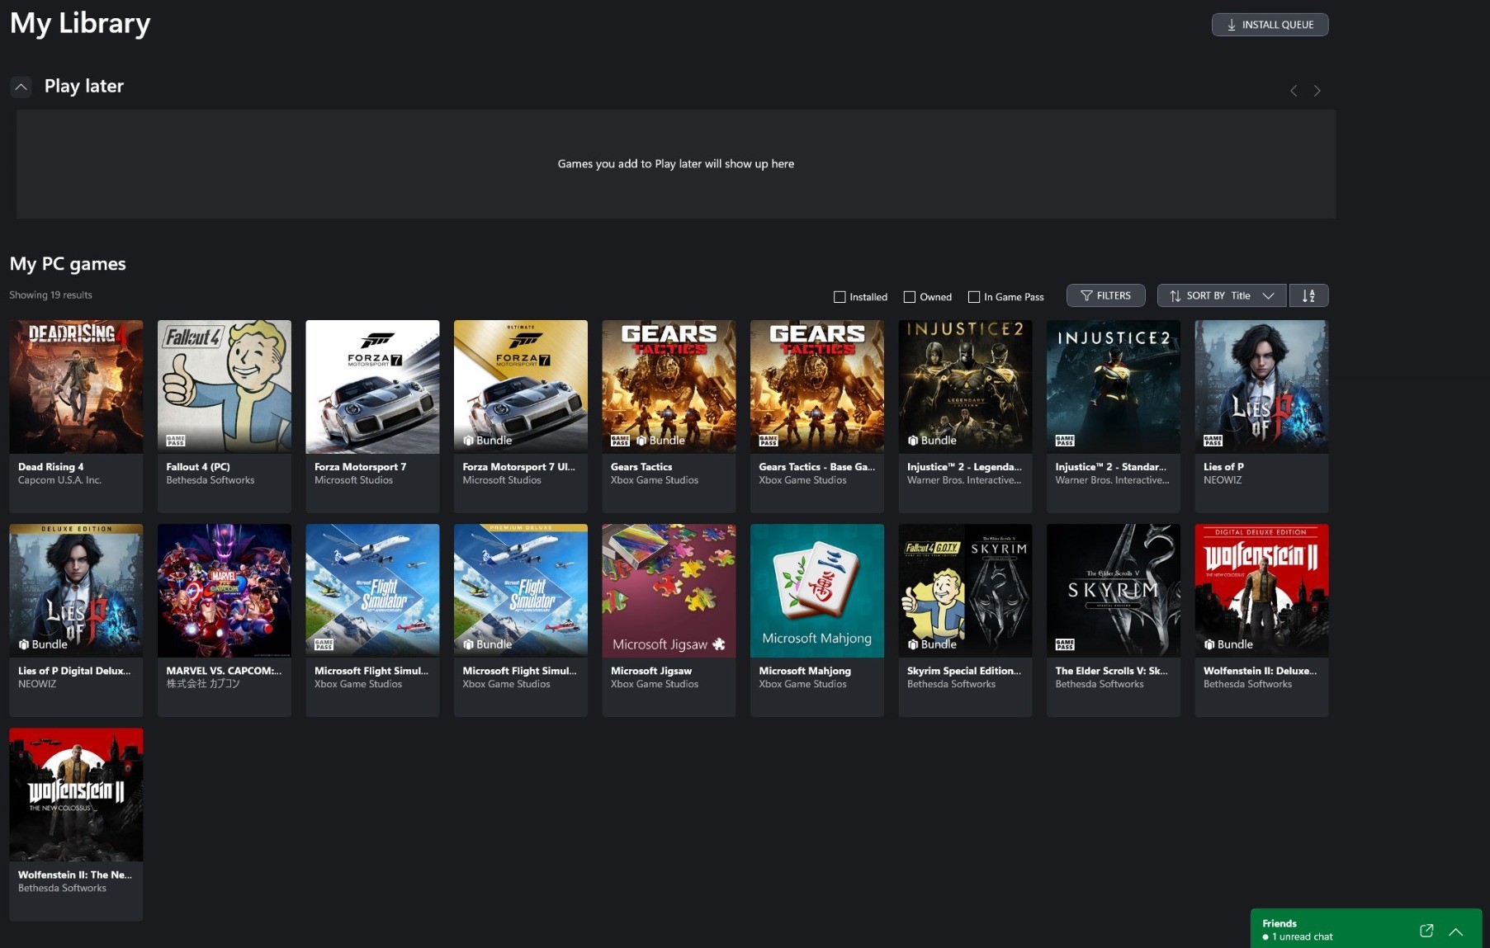This screenshot has height=948, width=1490.
Task: Toggle the A-Z sort order icon
Action: (1308, 295)
